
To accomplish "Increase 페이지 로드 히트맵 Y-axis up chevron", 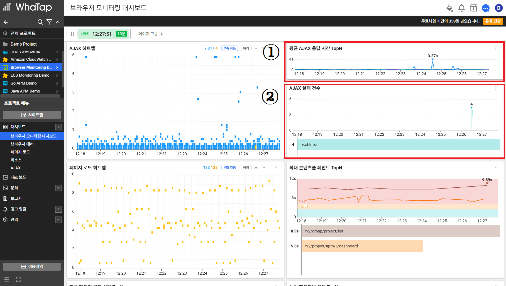I will (256, 168).
